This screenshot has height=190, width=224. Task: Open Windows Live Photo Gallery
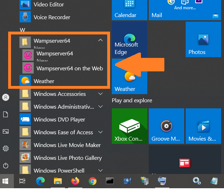click(67, 158)
